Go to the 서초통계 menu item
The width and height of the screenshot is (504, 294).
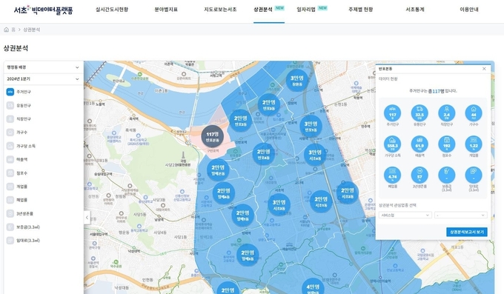415,10
